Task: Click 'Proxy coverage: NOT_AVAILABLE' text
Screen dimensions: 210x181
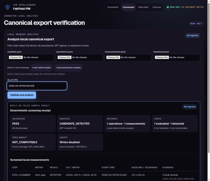Action: [28, 147]
